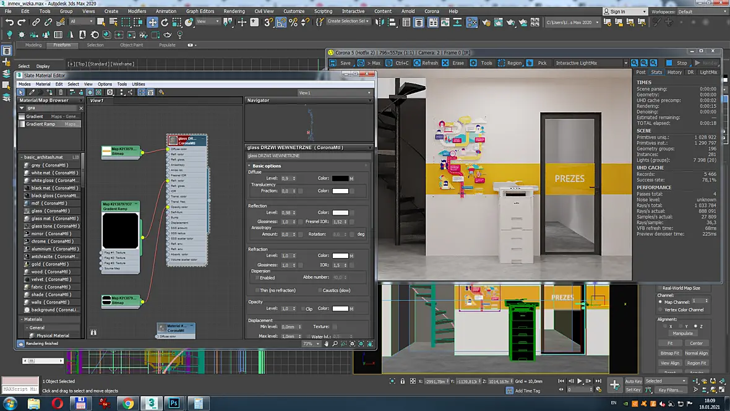Click zoom-in magnifier in Corona VFB
730x411 pixels.
pyautogui.click(x=635, y=63)
